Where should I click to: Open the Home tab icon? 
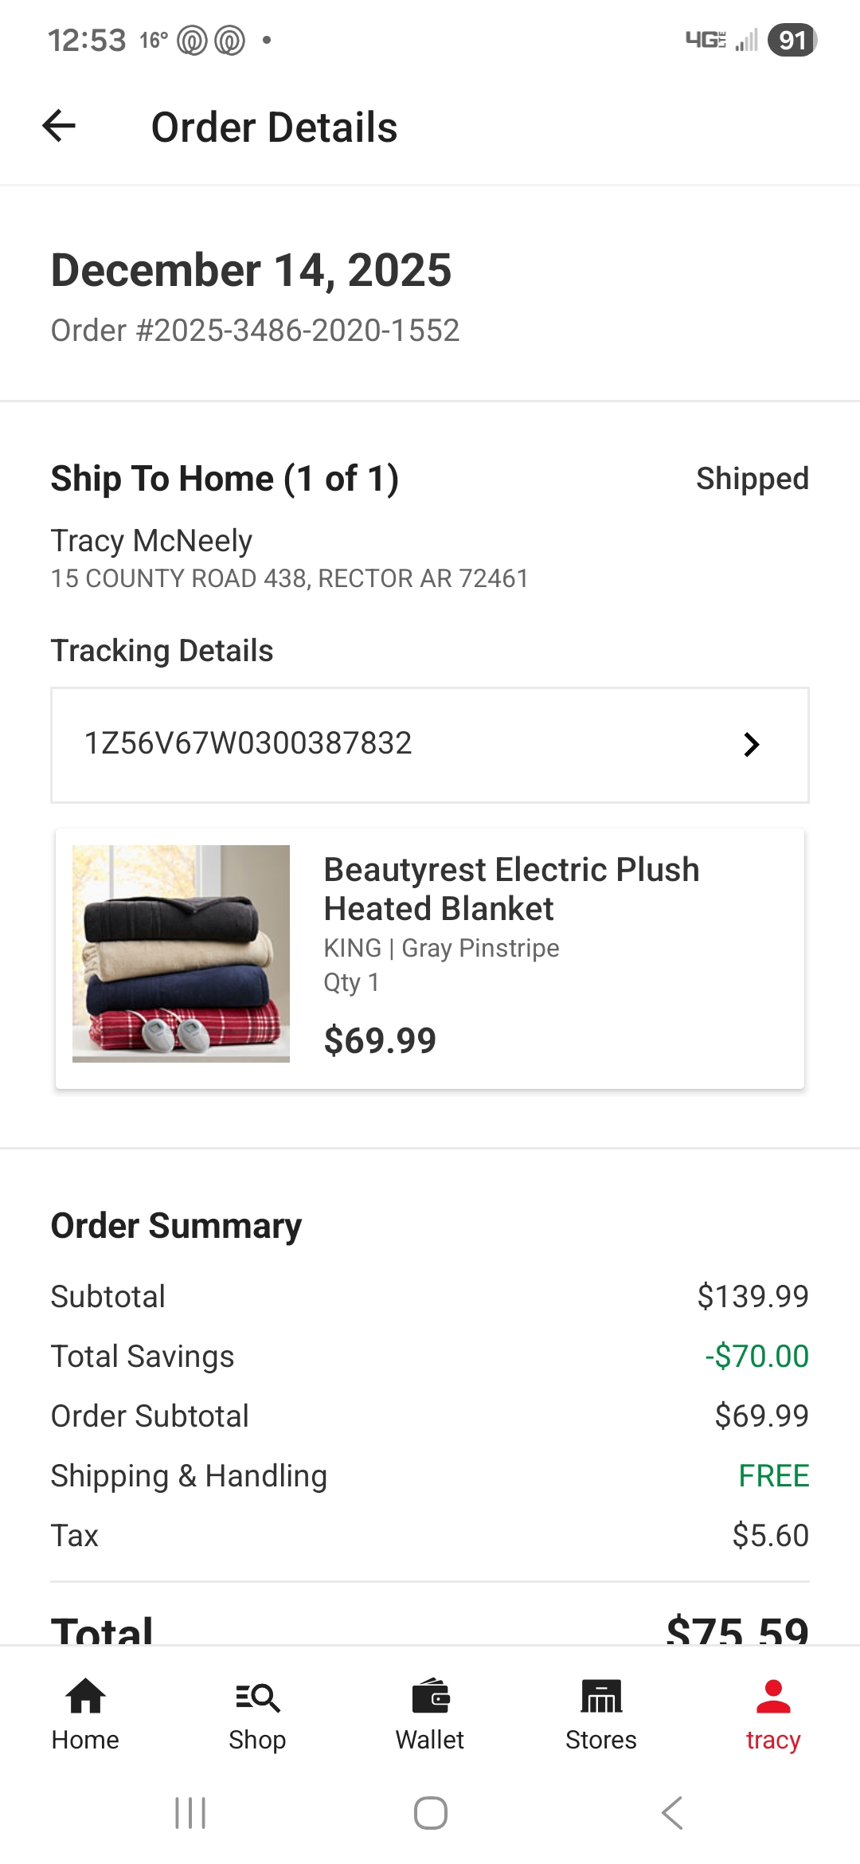[x=85, y=1695]
